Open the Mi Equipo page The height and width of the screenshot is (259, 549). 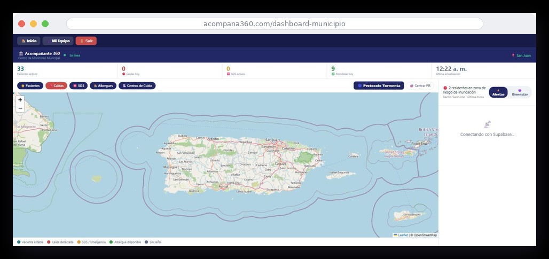(58, 41)
